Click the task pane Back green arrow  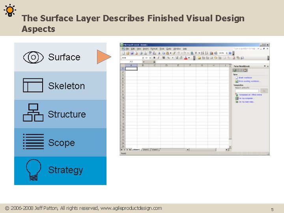235,70
